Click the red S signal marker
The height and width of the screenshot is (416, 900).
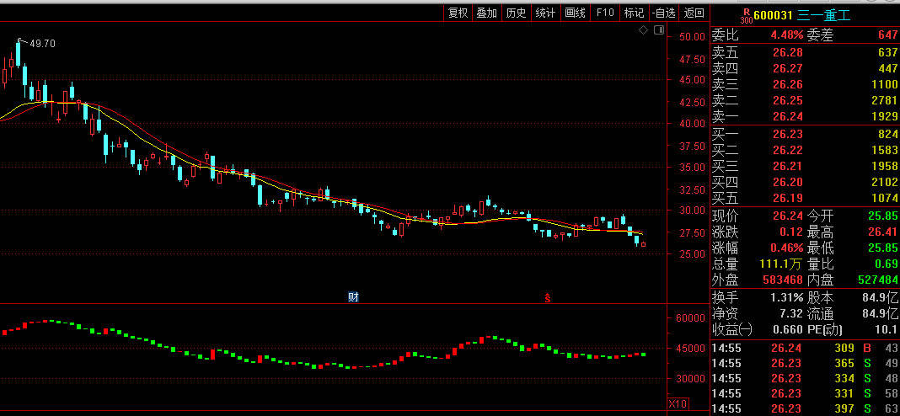[548, 297]
